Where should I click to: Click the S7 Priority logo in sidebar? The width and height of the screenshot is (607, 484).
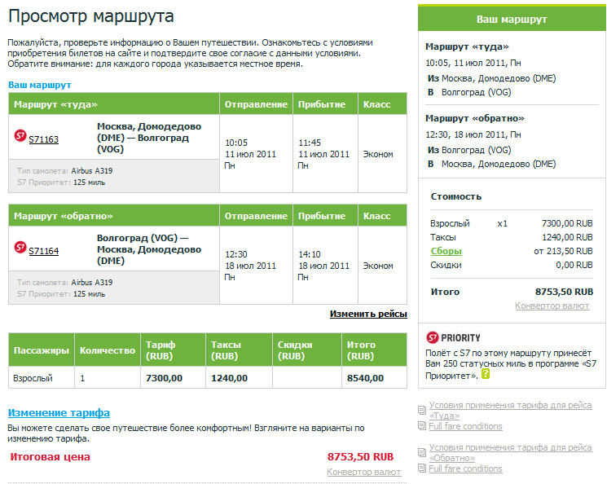tap(433, 337)
